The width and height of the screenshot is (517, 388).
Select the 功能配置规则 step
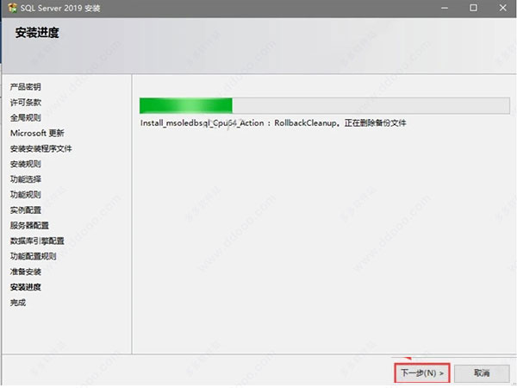click(x=33, y=256)
